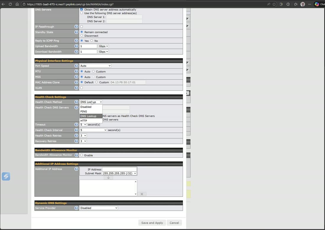The width and height of the screenshot is (325, 230).
Task: Select Disconnect standby state
Action: point(82,35)
